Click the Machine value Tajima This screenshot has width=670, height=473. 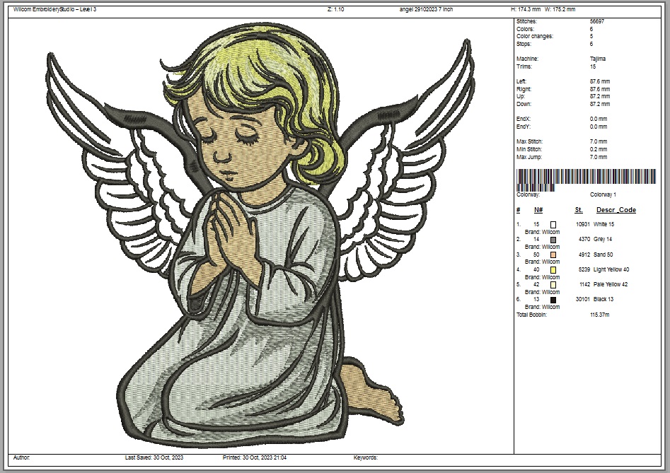[x=598, y=59]
